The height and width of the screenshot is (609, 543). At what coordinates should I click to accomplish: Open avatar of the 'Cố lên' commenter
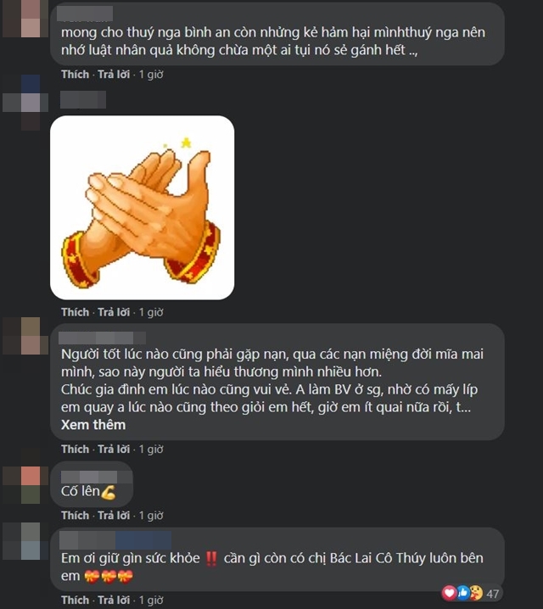pos(25,485)
